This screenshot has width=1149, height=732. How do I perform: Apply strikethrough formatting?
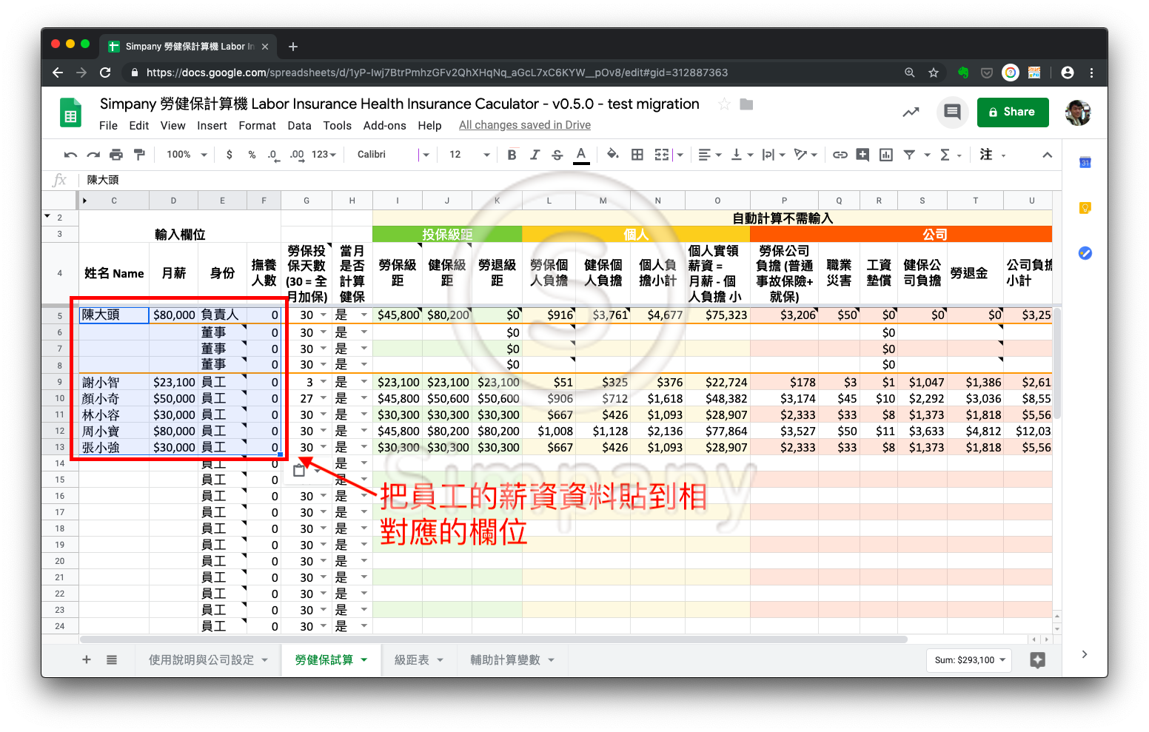557,155
